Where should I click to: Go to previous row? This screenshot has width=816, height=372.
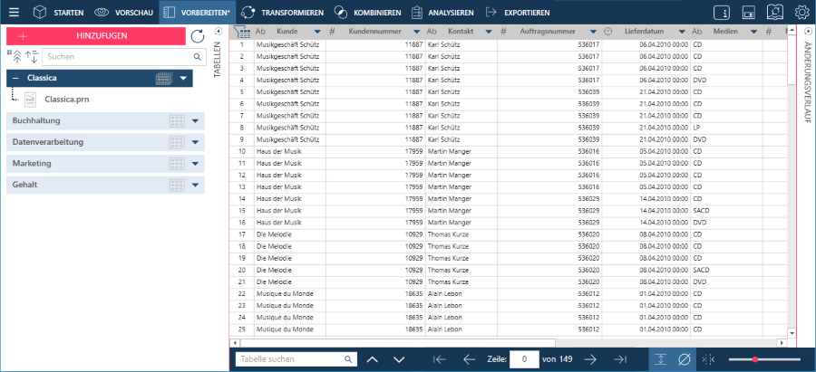point(470,359)
